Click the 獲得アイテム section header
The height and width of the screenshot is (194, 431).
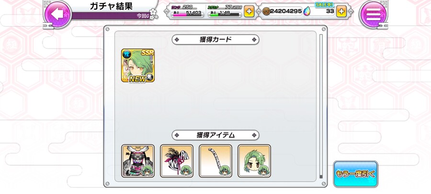click(215, 135)
